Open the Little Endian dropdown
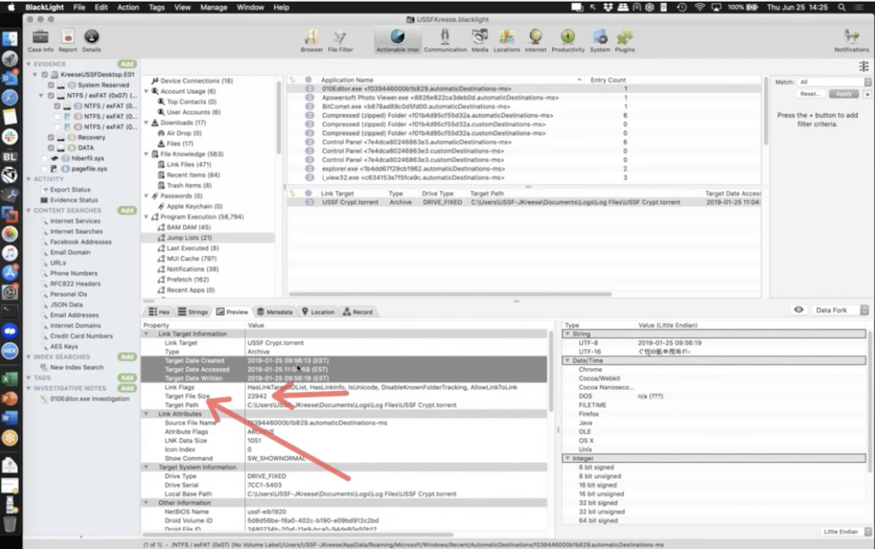 (x=845, y=532)
